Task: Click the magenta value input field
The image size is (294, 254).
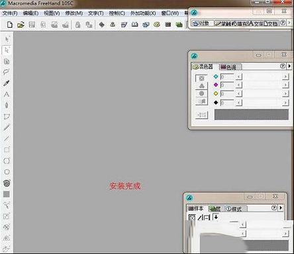Action: pyautogui.click(x=226, y=85)
